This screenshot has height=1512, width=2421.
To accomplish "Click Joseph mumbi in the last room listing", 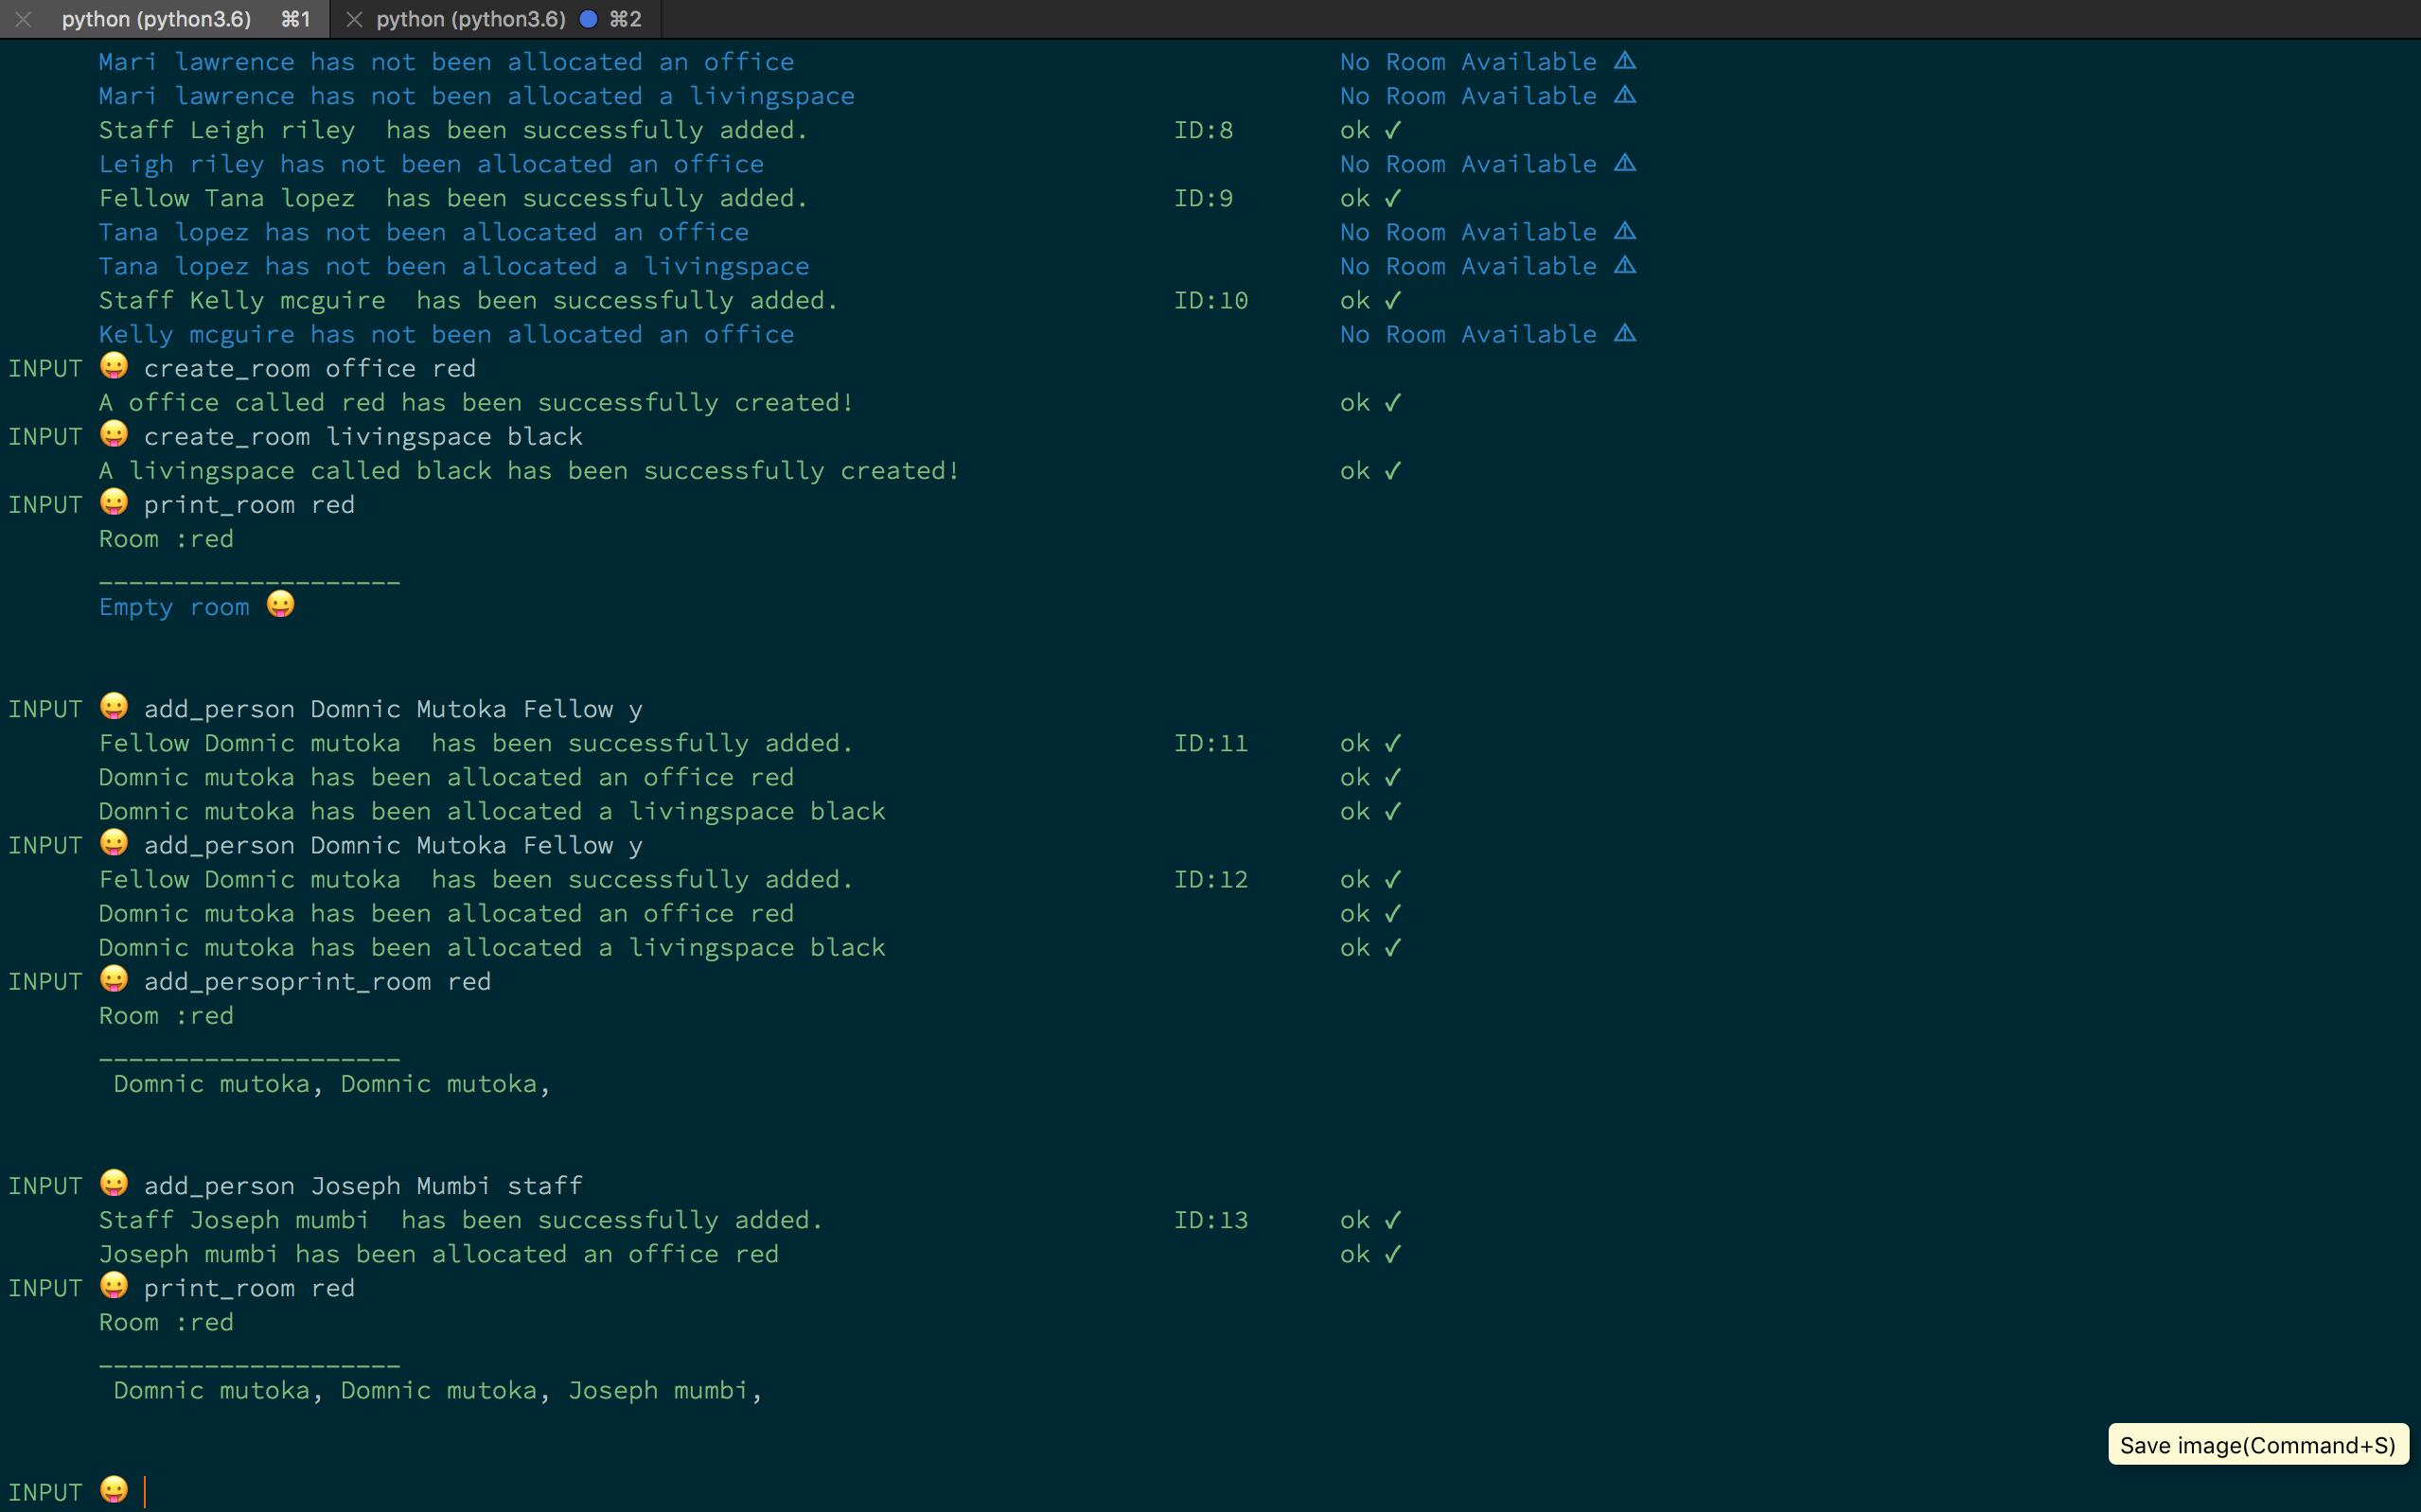I will 656,1390.
